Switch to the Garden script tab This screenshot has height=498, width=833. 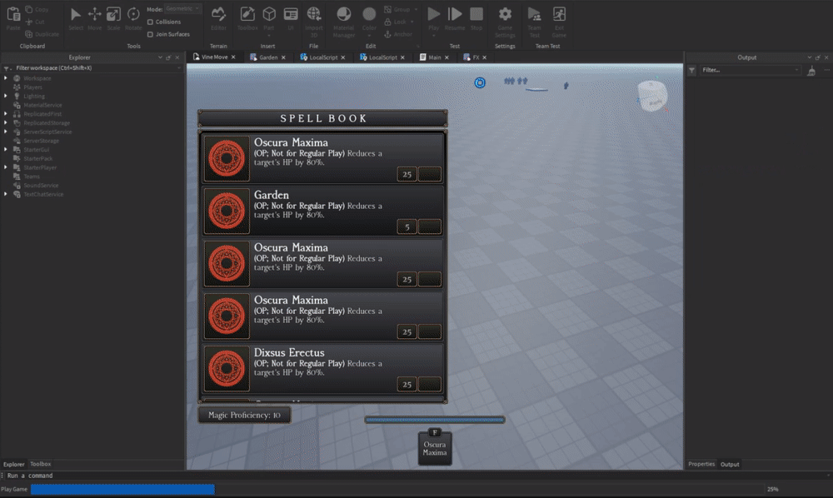point(267,57)
